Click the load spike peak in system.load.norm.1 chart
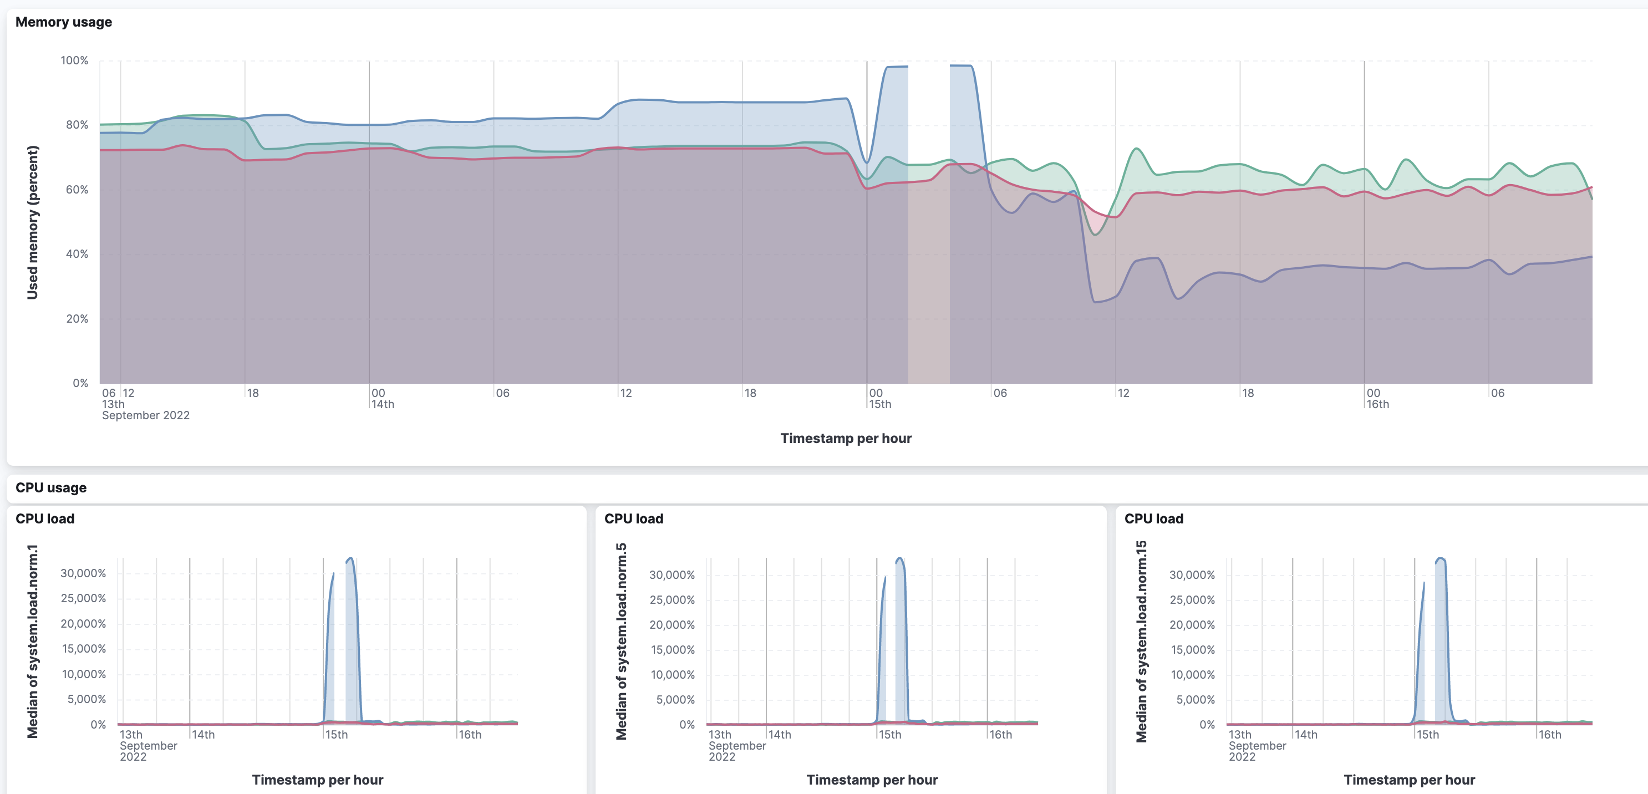The height and width of the screenshot is (794, 1648). pos(350,560)
